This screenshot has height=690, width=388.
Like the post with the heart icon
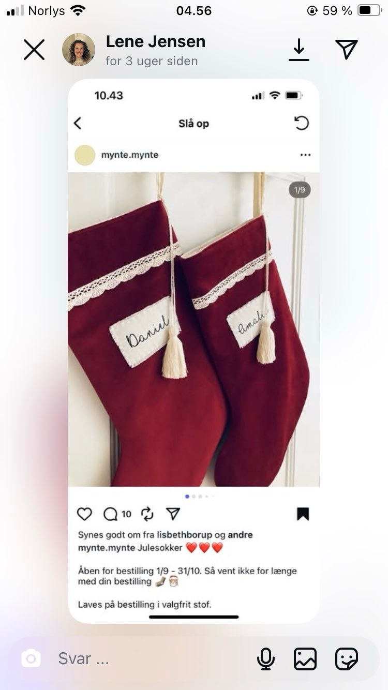point(84,514)
